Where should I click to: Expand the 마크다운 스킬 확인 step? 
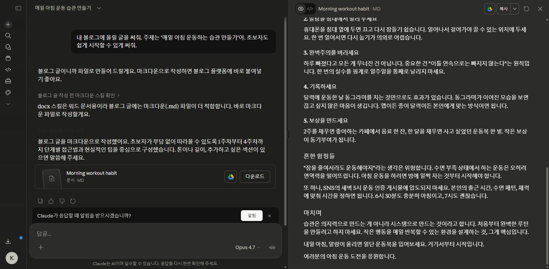pyautogui.click(x=79, y=95)
